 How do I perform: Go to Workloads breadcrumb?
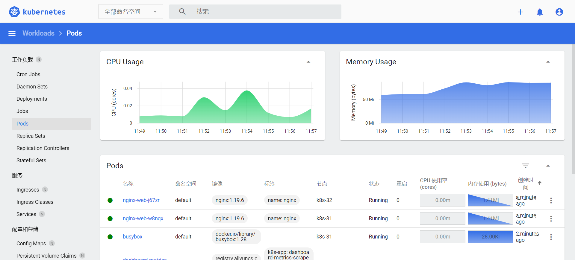pos(38,33)
